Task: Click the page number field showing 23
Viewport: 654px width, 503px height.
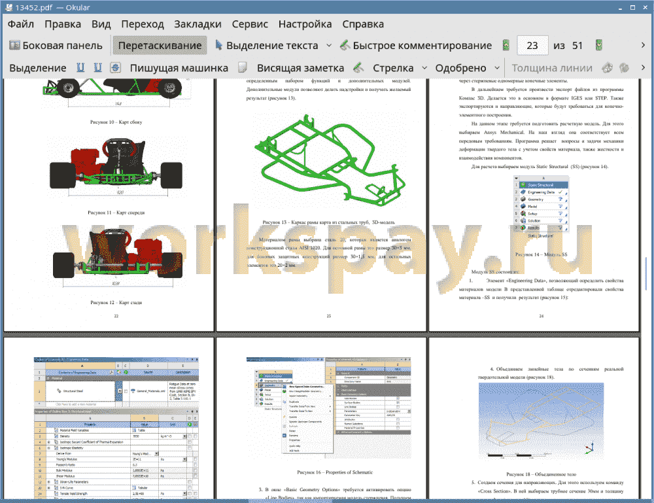Action: (532, 46)
